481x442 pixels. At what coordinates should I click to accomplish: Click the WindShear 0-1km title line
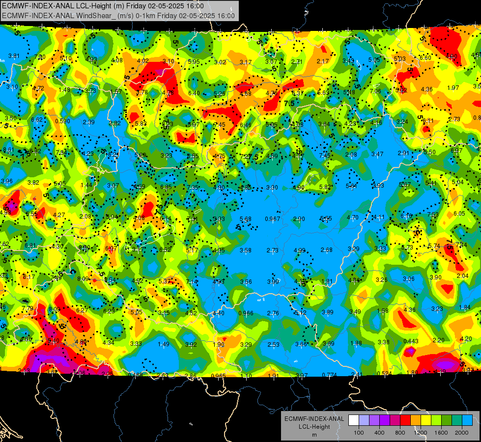[x=118, y=16]
